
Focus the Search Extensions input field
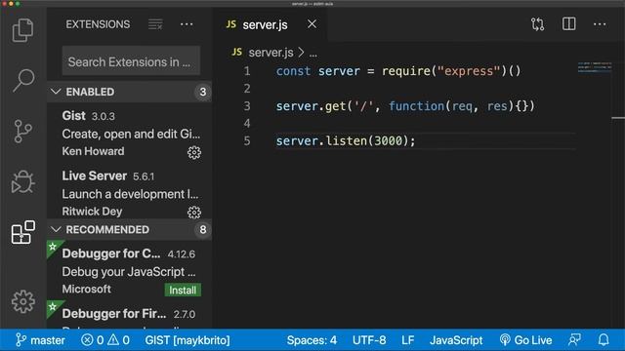tap(131, 61)
